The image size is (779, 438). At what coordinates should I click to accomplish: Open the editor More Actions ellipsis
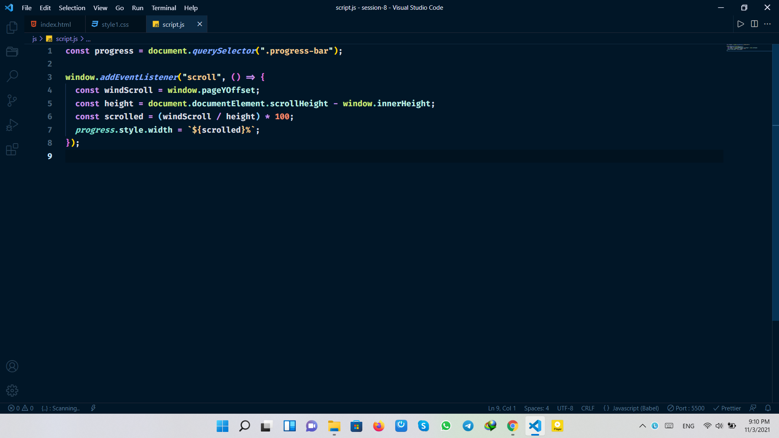pyautogui.click(x=767, y=24)
